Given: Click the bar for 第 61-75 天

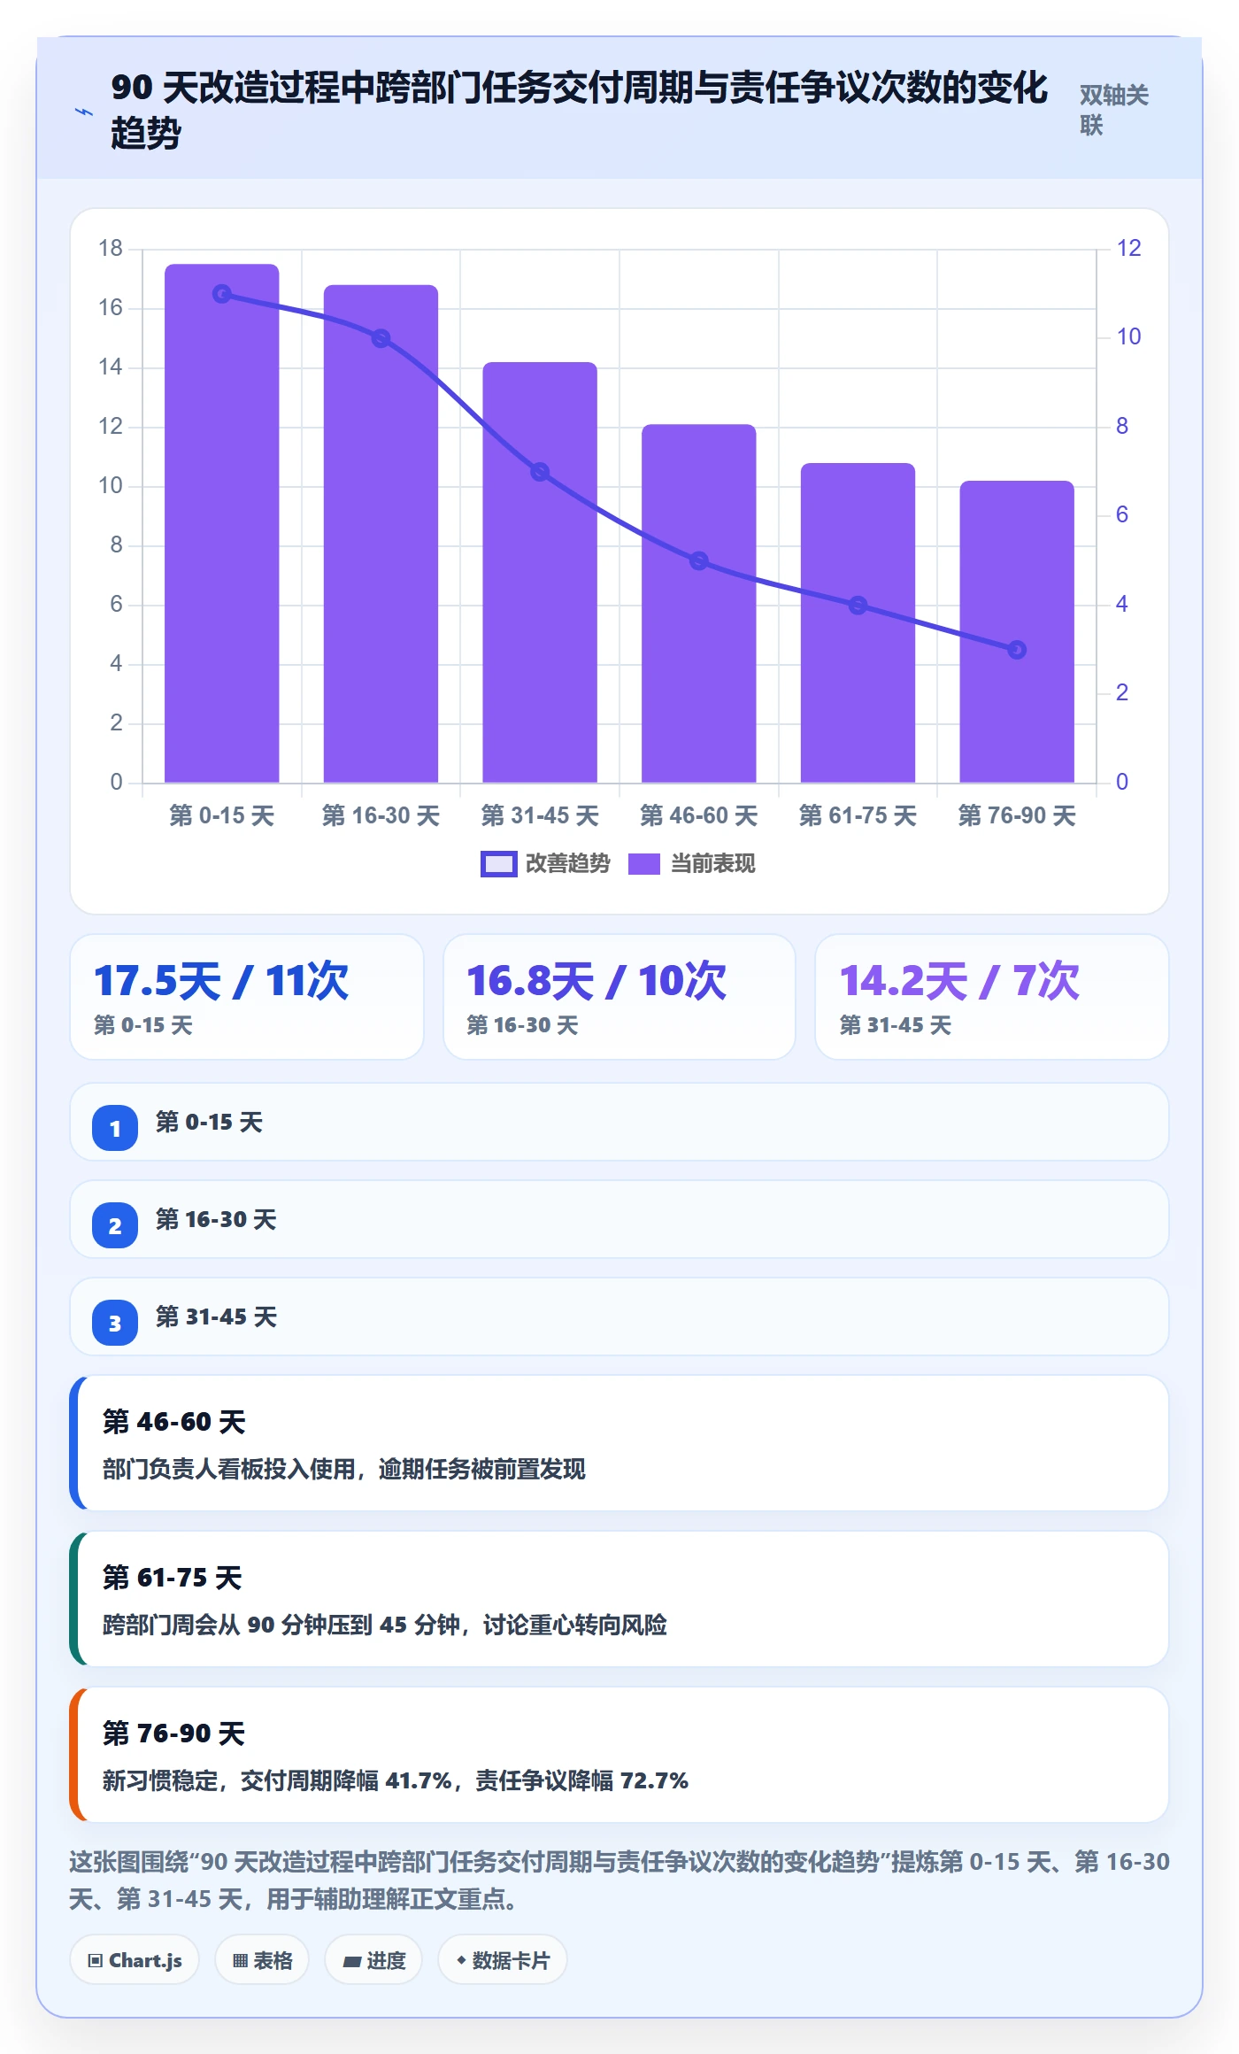Looking at the screenshot, I should tap(858, 622).
